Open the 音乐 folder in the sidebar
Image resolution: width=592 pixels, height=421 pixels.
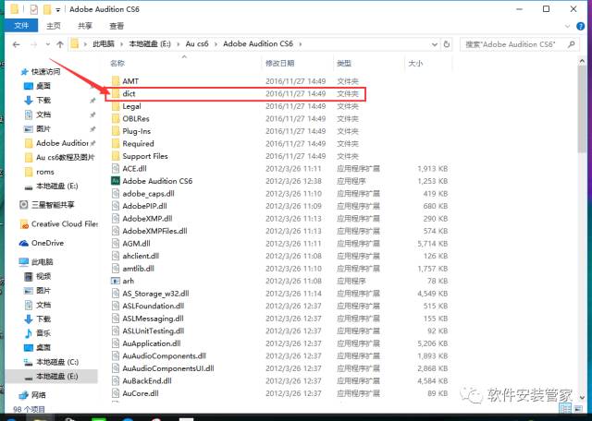pyautogui.click(x=43, y=331)
